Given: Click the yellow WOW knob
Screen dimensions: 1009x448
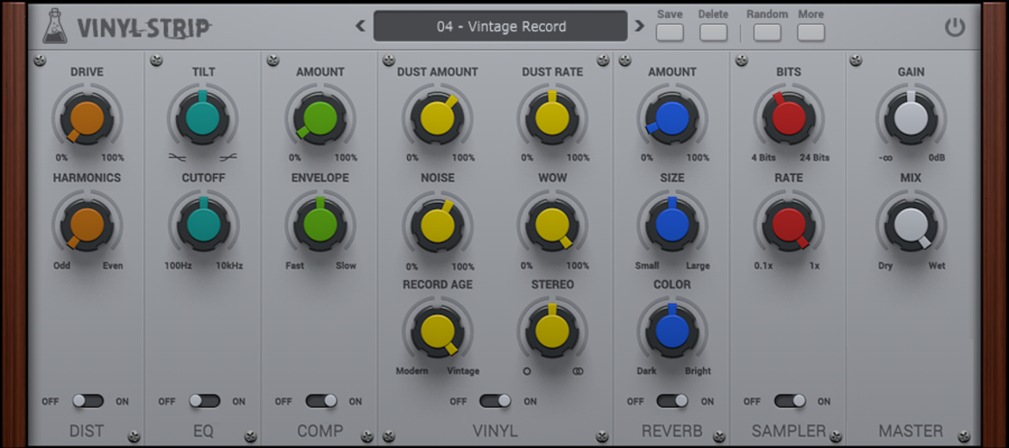Looking at the screenshot, I should coord(552,224).
